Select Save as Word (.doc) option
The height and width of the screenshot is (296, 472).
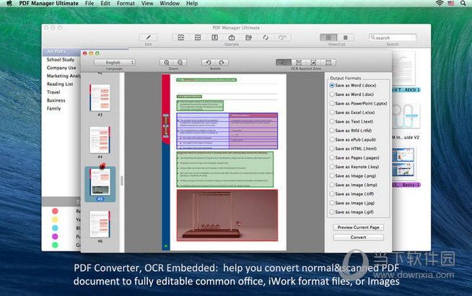tap(351, 95)
